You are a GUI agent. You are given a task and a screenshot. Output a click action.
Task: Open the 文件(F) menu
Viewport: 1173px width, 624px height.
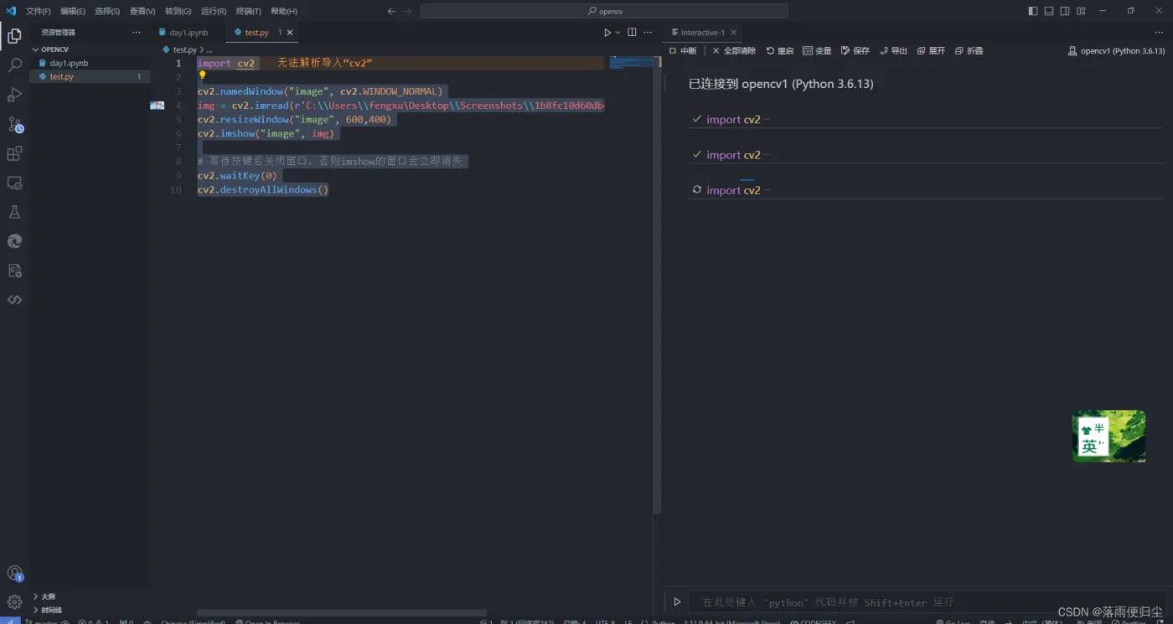(39, 12)
